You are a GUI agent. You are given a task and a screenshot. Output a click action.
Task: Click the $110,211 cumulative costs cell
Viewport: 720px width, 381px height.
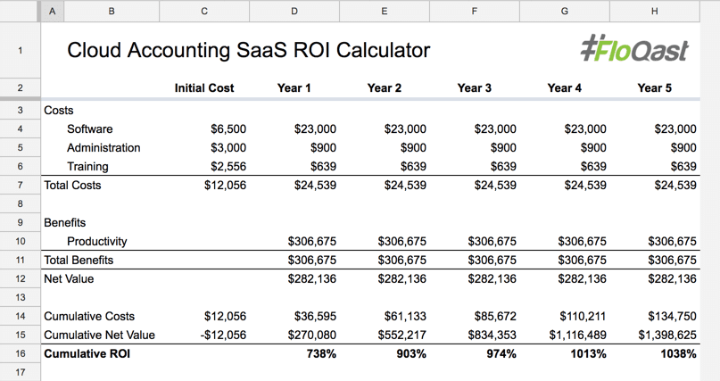click(583, 316)
